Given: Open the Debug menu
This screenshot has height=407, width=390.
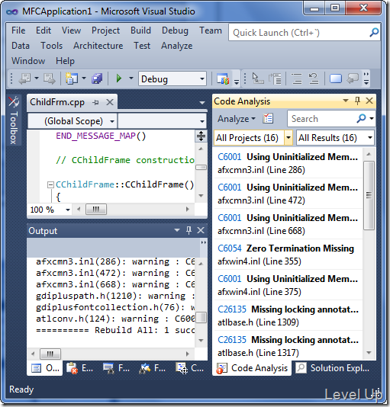Looking at the screenshot, I should point(175,30).
